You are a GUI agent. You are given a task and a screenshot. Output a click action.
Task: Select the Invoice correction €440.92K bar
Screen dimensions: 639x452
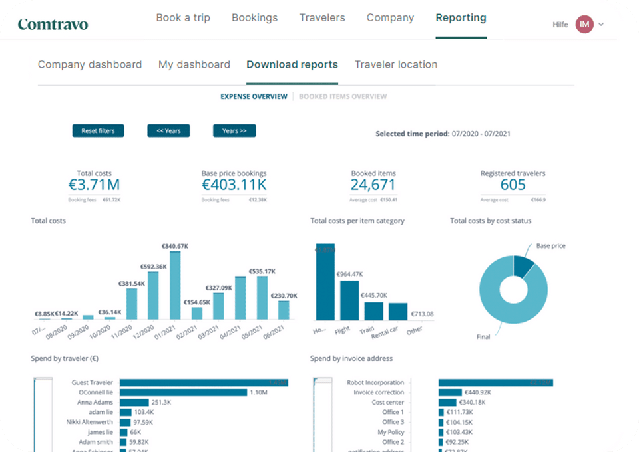451,392
